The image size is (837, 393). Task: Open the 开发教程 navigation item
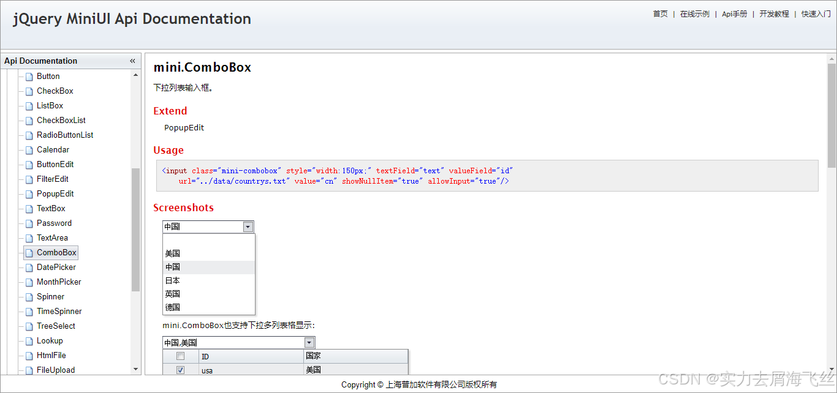tap(774, 13)
